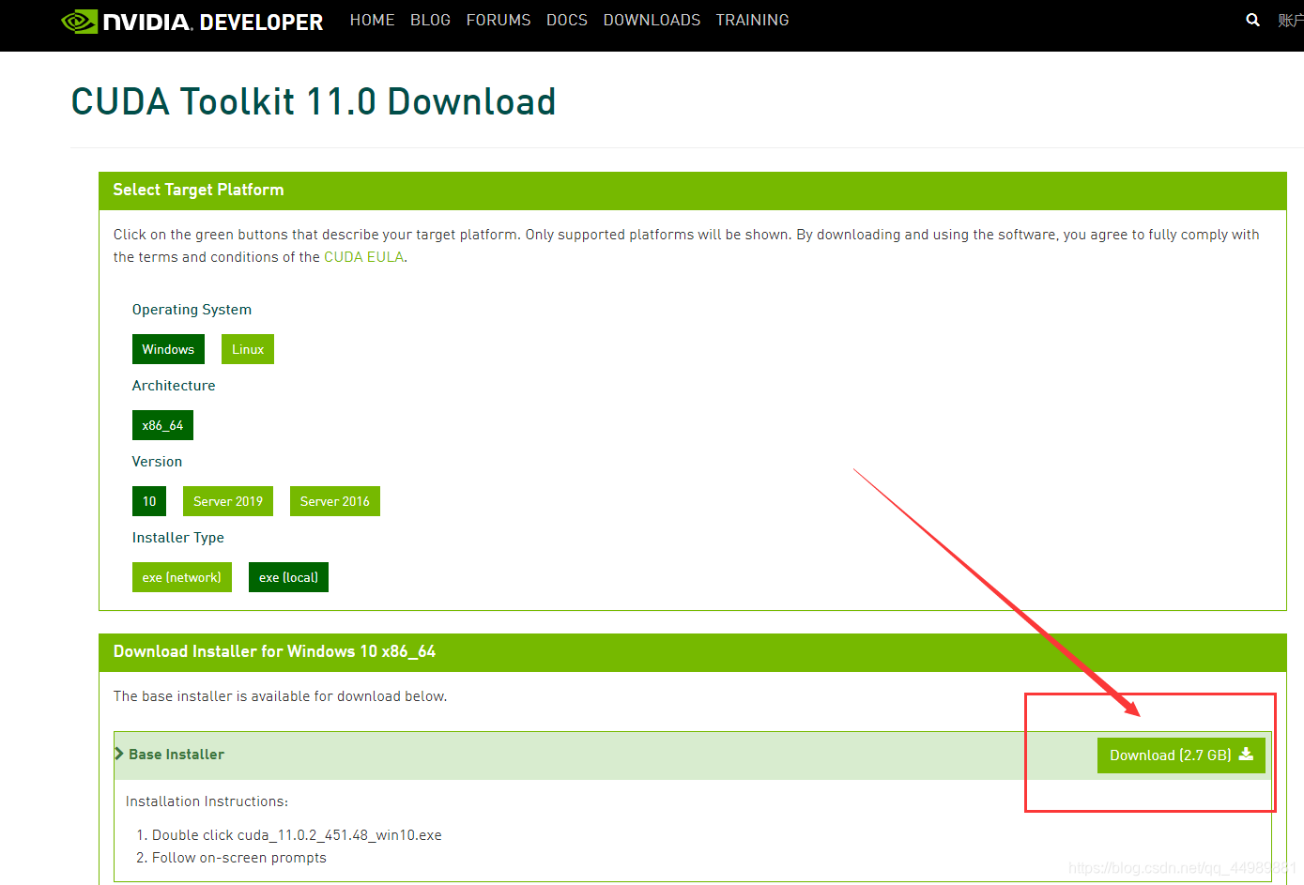Open the FORUMS menu item
This screenshot has height=885, width=1304.
point(499,20)
